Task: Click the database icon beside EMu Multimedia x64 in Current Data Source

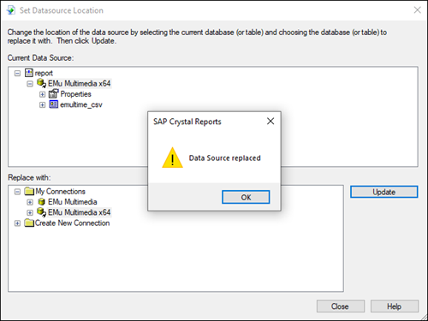Action: coord(41,83)
